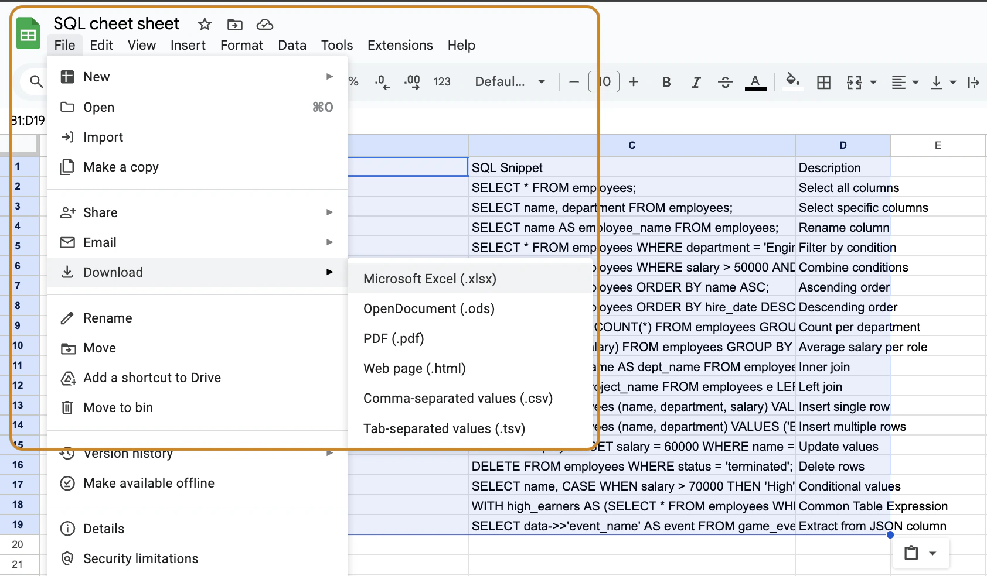Toggle italic formatting
987x576 pixels.
pos(696,82)
